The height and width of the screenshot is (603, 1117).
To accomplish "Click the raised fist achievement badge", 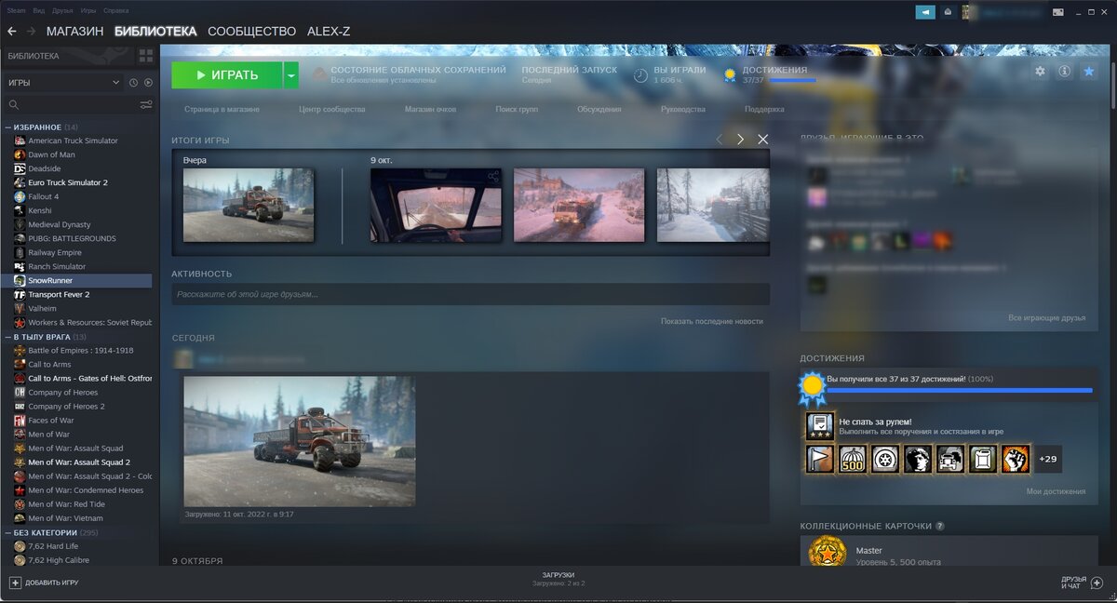I will (1016, 459).
